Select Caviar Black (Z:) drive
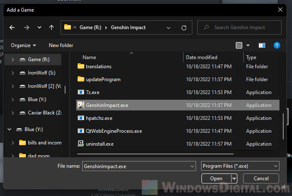292x196 pixels. coord(45,113)
